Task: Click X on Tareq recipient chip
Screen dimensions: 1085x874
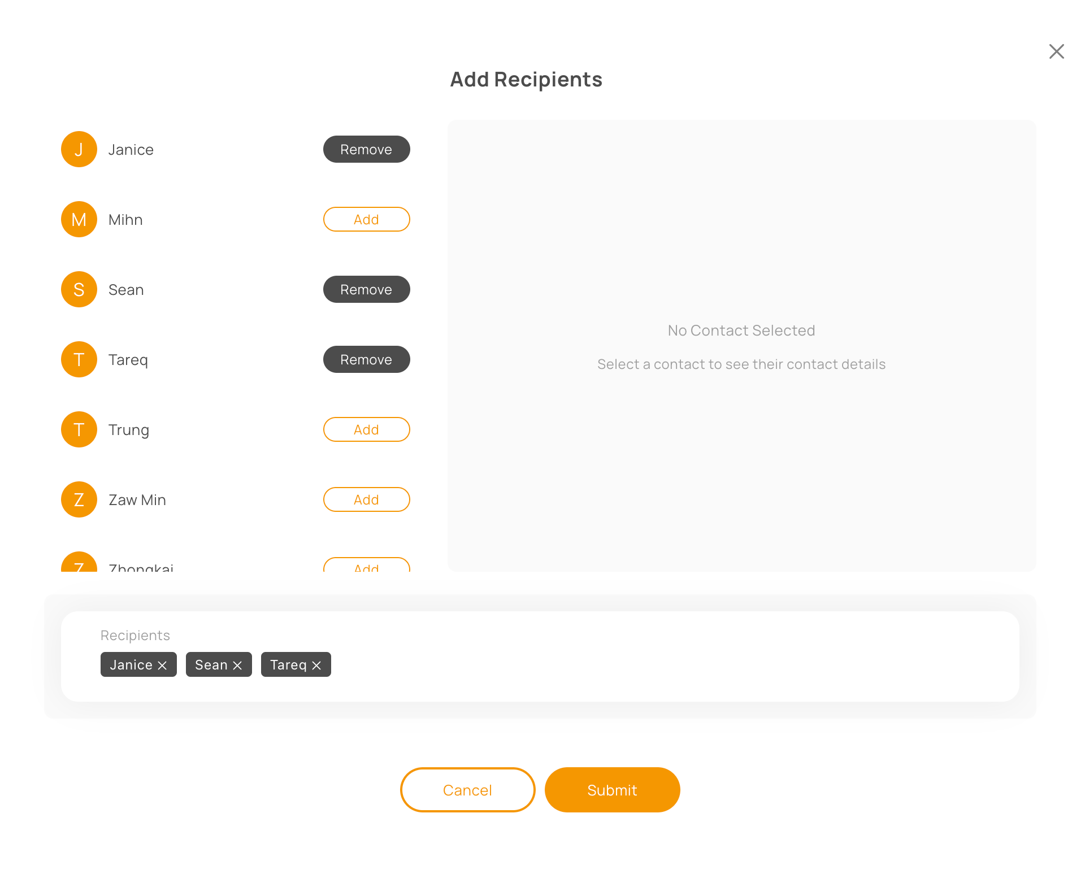Action: click(x=317, y=666)
